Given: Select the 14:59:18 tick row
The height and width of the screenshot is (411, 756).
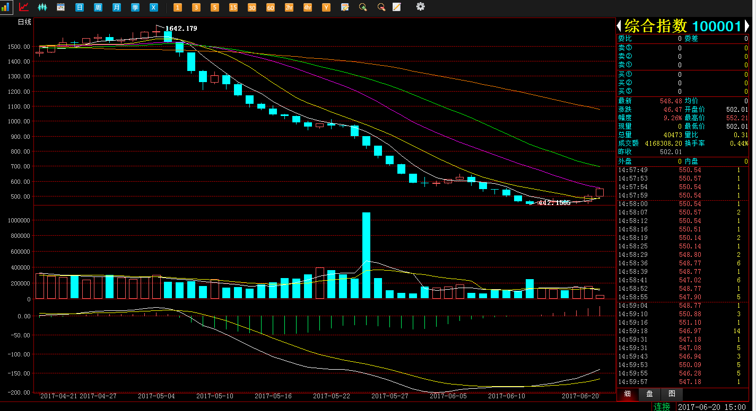Looking at the screenshot, I should 683,331.
